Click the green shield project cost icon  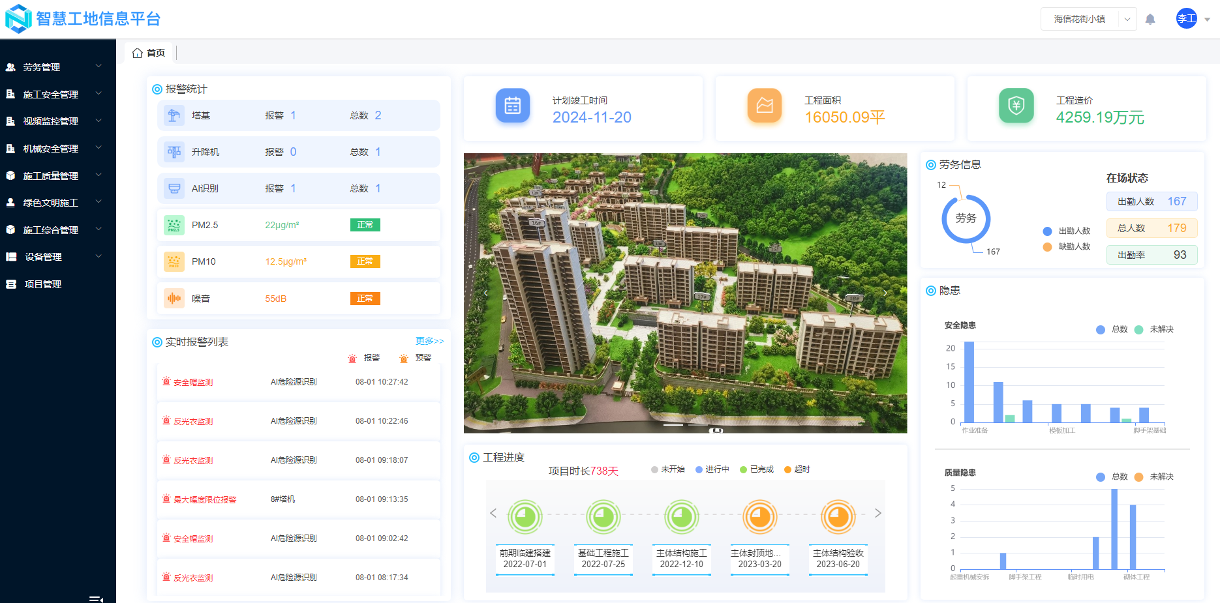pyautogui.click(x=1016, y=106)
